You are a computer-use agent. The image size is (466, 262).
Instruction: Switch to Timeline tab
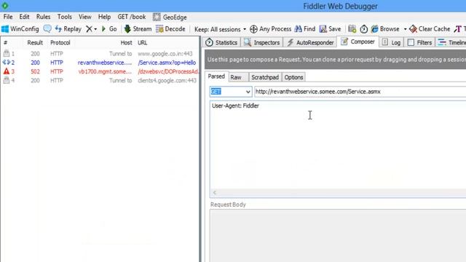pyautogui.click(x=451, y=42)
